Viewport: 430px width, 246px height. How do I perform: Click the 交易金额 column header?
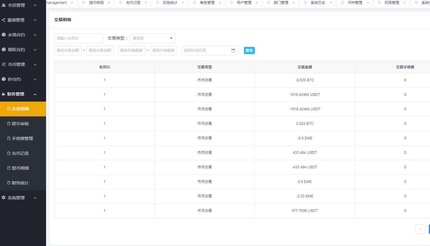click(305, 67)
